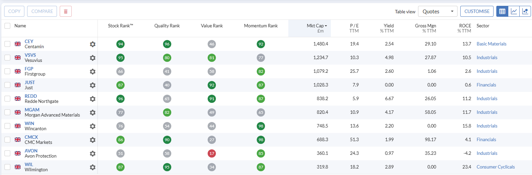532x175 pixels.
Task: Sort by Yield % TTM column header
Action: coord(387,28)
